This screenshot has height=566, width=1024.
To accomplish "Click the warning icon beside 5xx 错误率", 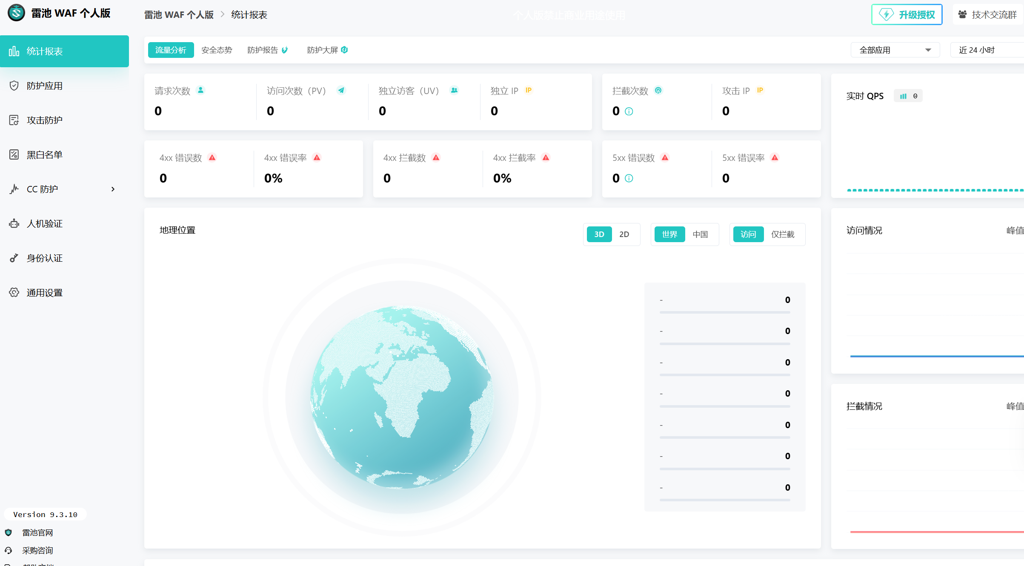I will (775, 157).
